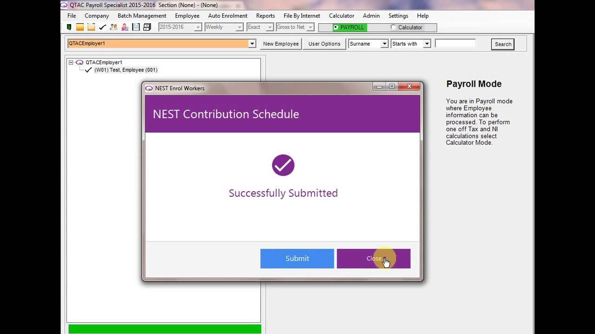This screenshot has width=595, height=334.
Task: Click the QTAC logo in main title bar
Action: (64, 5)
